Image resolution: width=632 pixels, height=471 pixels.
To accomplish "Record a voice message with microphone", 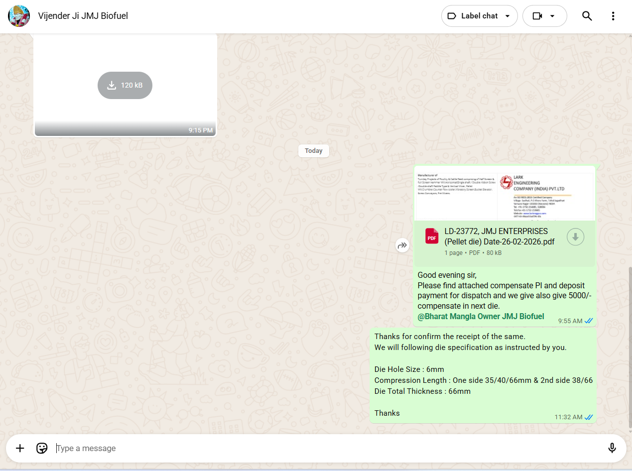I will (x=612, y=448).
